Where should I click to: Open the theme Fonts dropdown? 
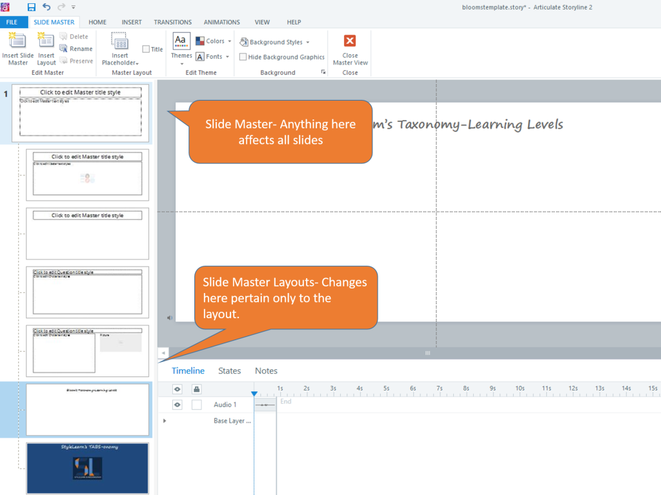pos(212,57)
